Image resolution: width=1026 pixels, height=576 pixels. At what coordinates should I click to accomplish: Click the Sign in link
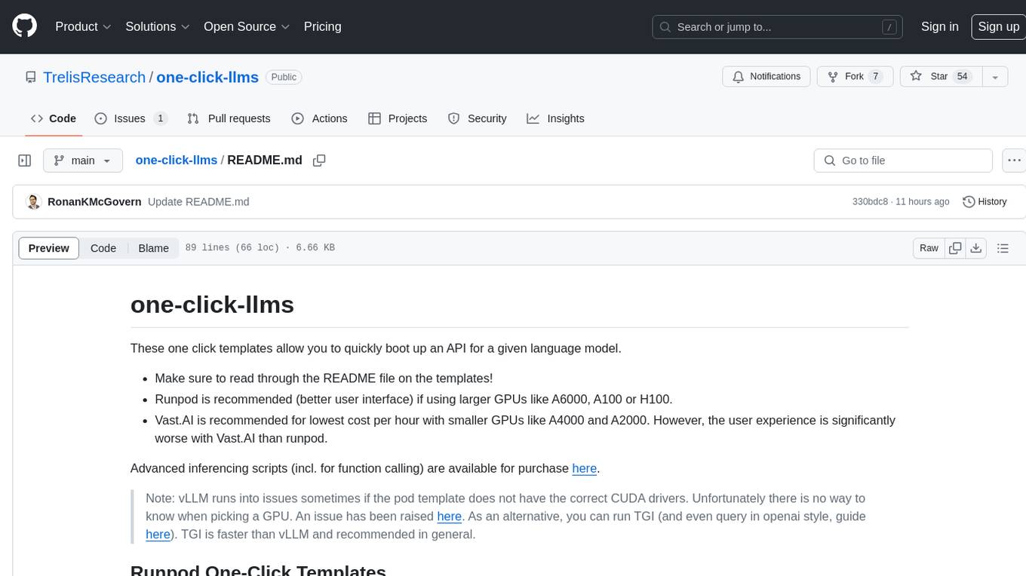click(x=939, y=26)
